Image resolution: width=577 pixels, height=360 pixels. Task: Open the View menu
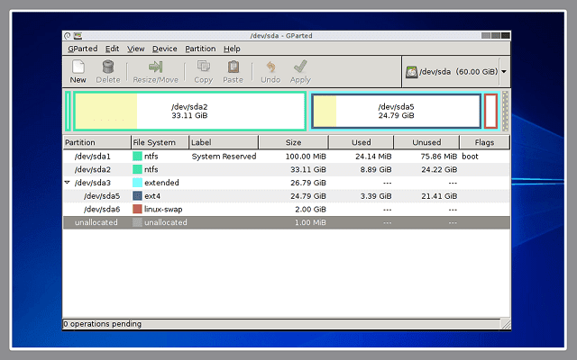tap(136, 49)
